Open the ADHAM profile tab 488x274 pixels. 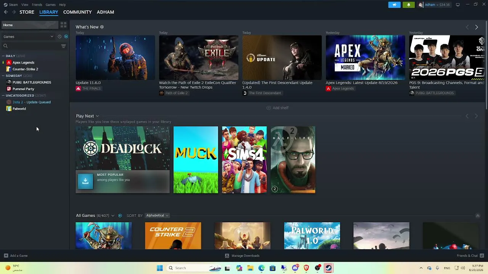point(105,12)
